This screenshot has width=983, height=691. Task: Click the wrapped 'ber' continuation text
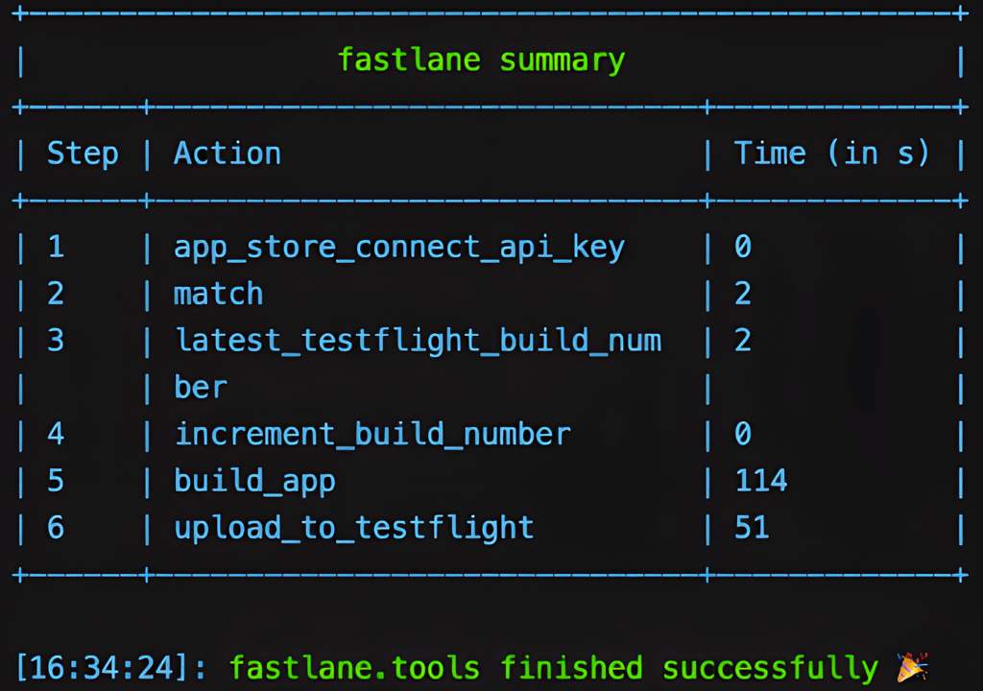point(201,387)
